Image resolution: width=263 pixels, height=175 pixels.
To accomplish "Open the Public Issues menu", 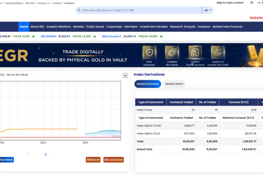I will [x=95, y=27].
